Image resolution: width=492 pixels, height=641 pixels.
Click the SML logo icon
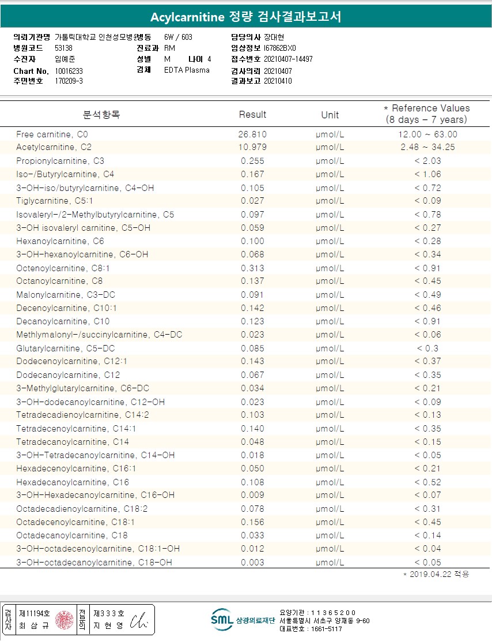pos(222,620)
